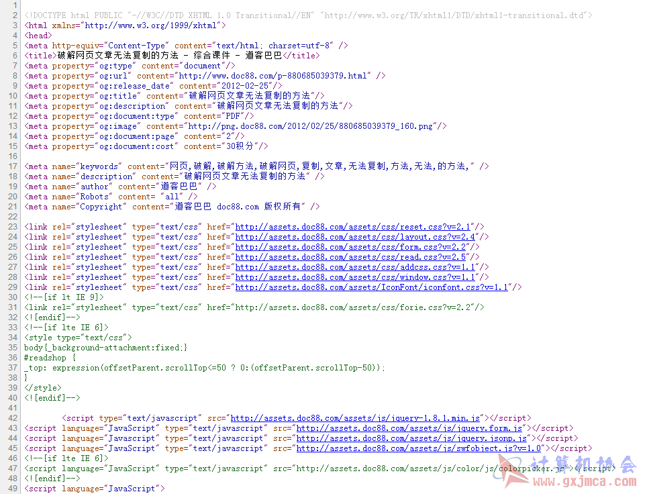Screen dimensions: 647x494
Task: Click the body _background-attachment:fixed line
Action: (x=105, y=348)
